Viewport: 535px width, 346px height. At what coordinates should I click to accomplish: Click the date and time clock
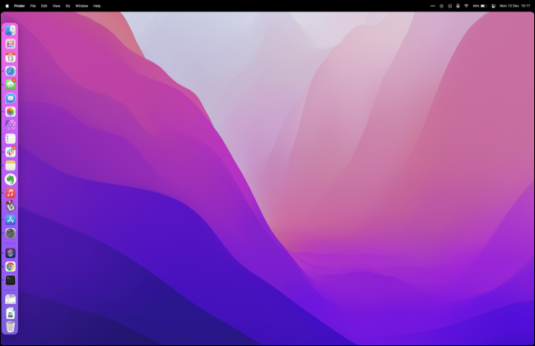tap(515, 6)
